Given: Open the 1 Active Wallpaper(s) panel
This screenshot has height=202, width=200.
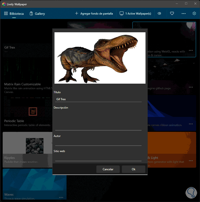Looking at the screenshot, I should tap(135, 13).
